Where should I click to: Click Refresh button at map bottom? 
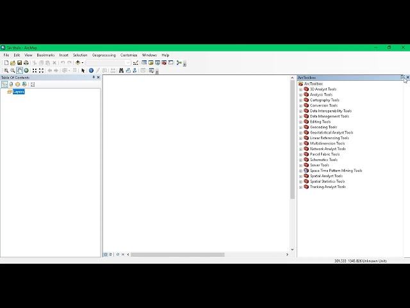click(118, 254)
